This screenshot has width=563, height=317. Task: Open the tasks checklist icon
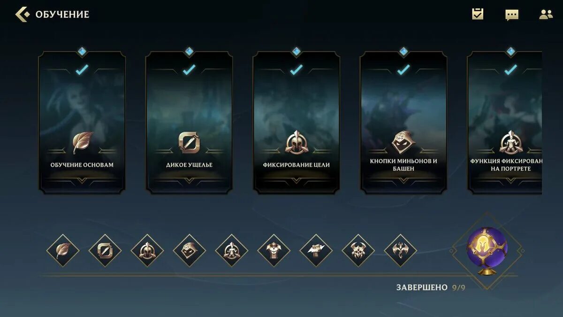[478, 14]
